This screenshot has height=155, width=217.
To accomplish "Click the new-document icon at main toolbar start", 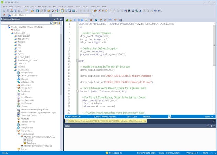I will point(4,11).
